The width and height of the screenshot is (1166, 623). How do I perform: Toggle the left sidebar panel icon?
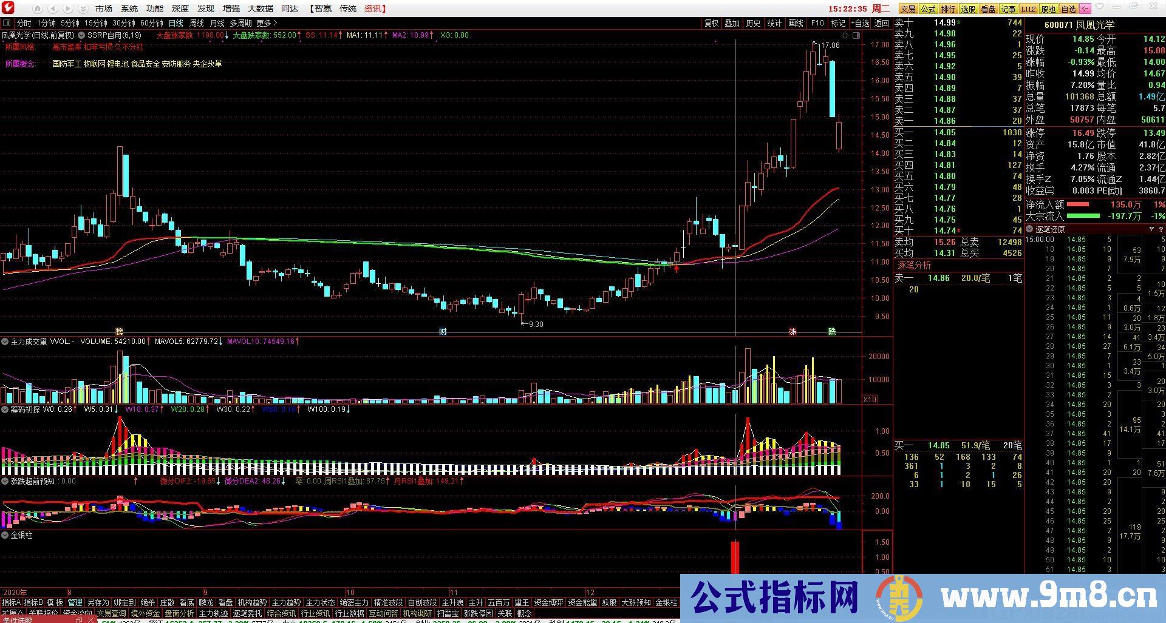point(7,23)
